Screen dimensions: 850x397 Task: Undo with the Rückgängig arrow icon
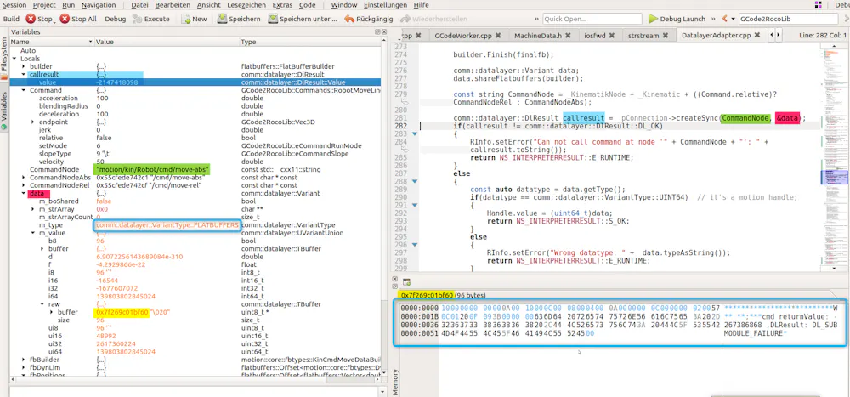tap(349, 19)
